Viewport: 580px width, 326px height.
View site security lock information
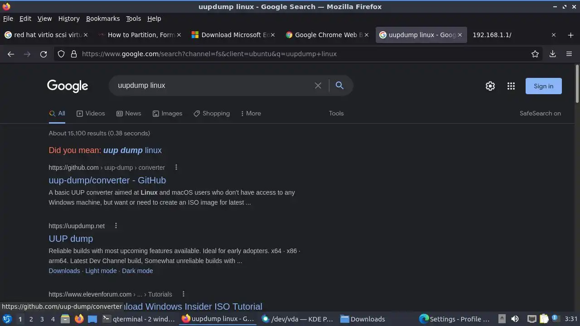pyautogui.click(x=74, y=54)
